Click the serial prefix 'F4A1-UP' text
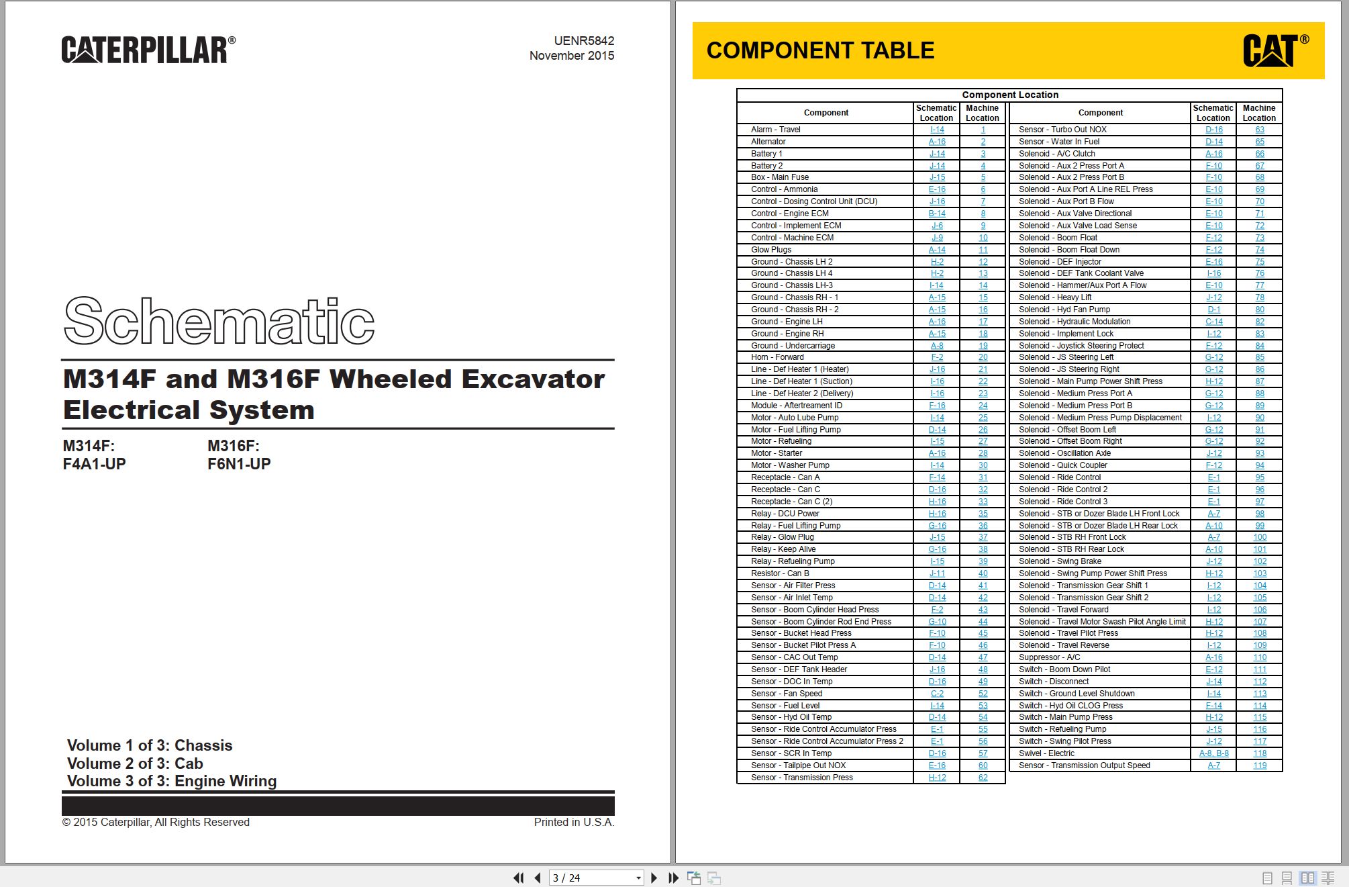Viewport: 1349px width, 887px height. pyautogui.click(x=94, y=464)
